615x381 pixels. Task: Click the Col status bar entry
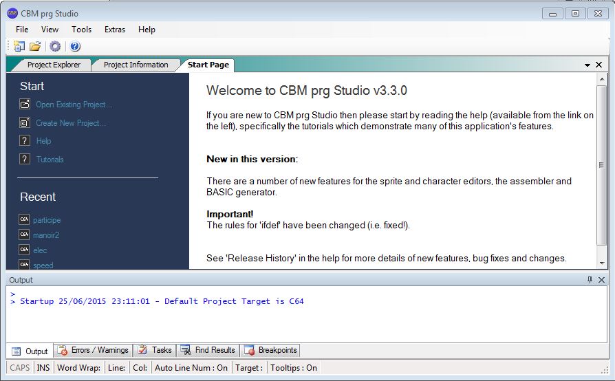tap(140, 368)
